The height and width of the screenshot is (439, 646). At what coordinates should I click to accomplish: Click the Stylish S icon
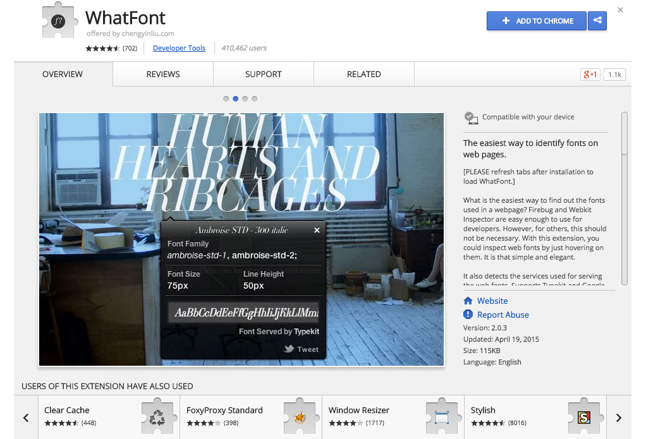[584, 417]
